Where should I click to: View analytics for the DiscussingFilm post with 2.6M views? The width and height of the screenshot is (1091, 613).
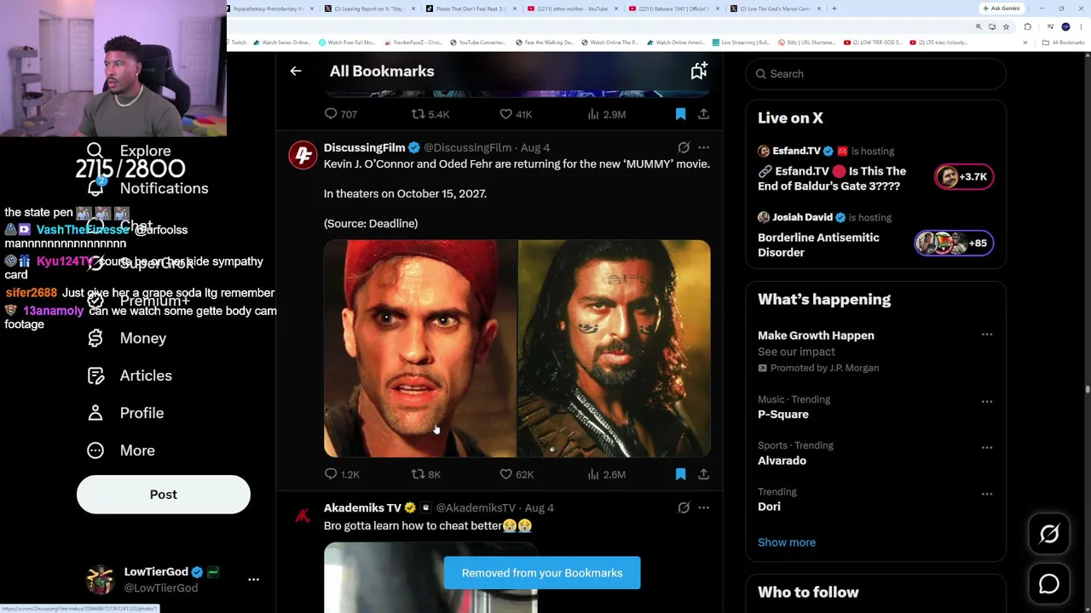coord(606,474)
